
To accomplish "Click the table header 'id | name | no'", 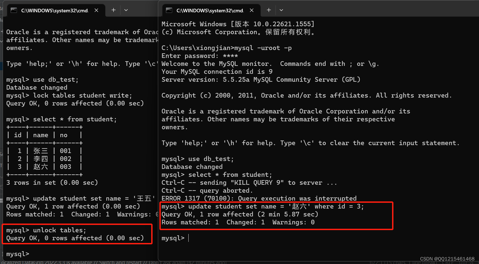I will [44, 135].
